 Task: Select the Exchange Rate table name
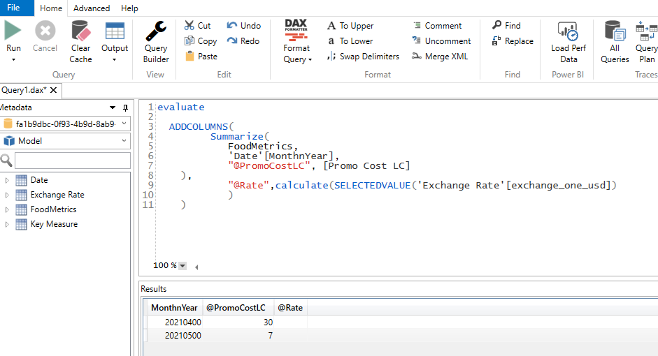57,195
